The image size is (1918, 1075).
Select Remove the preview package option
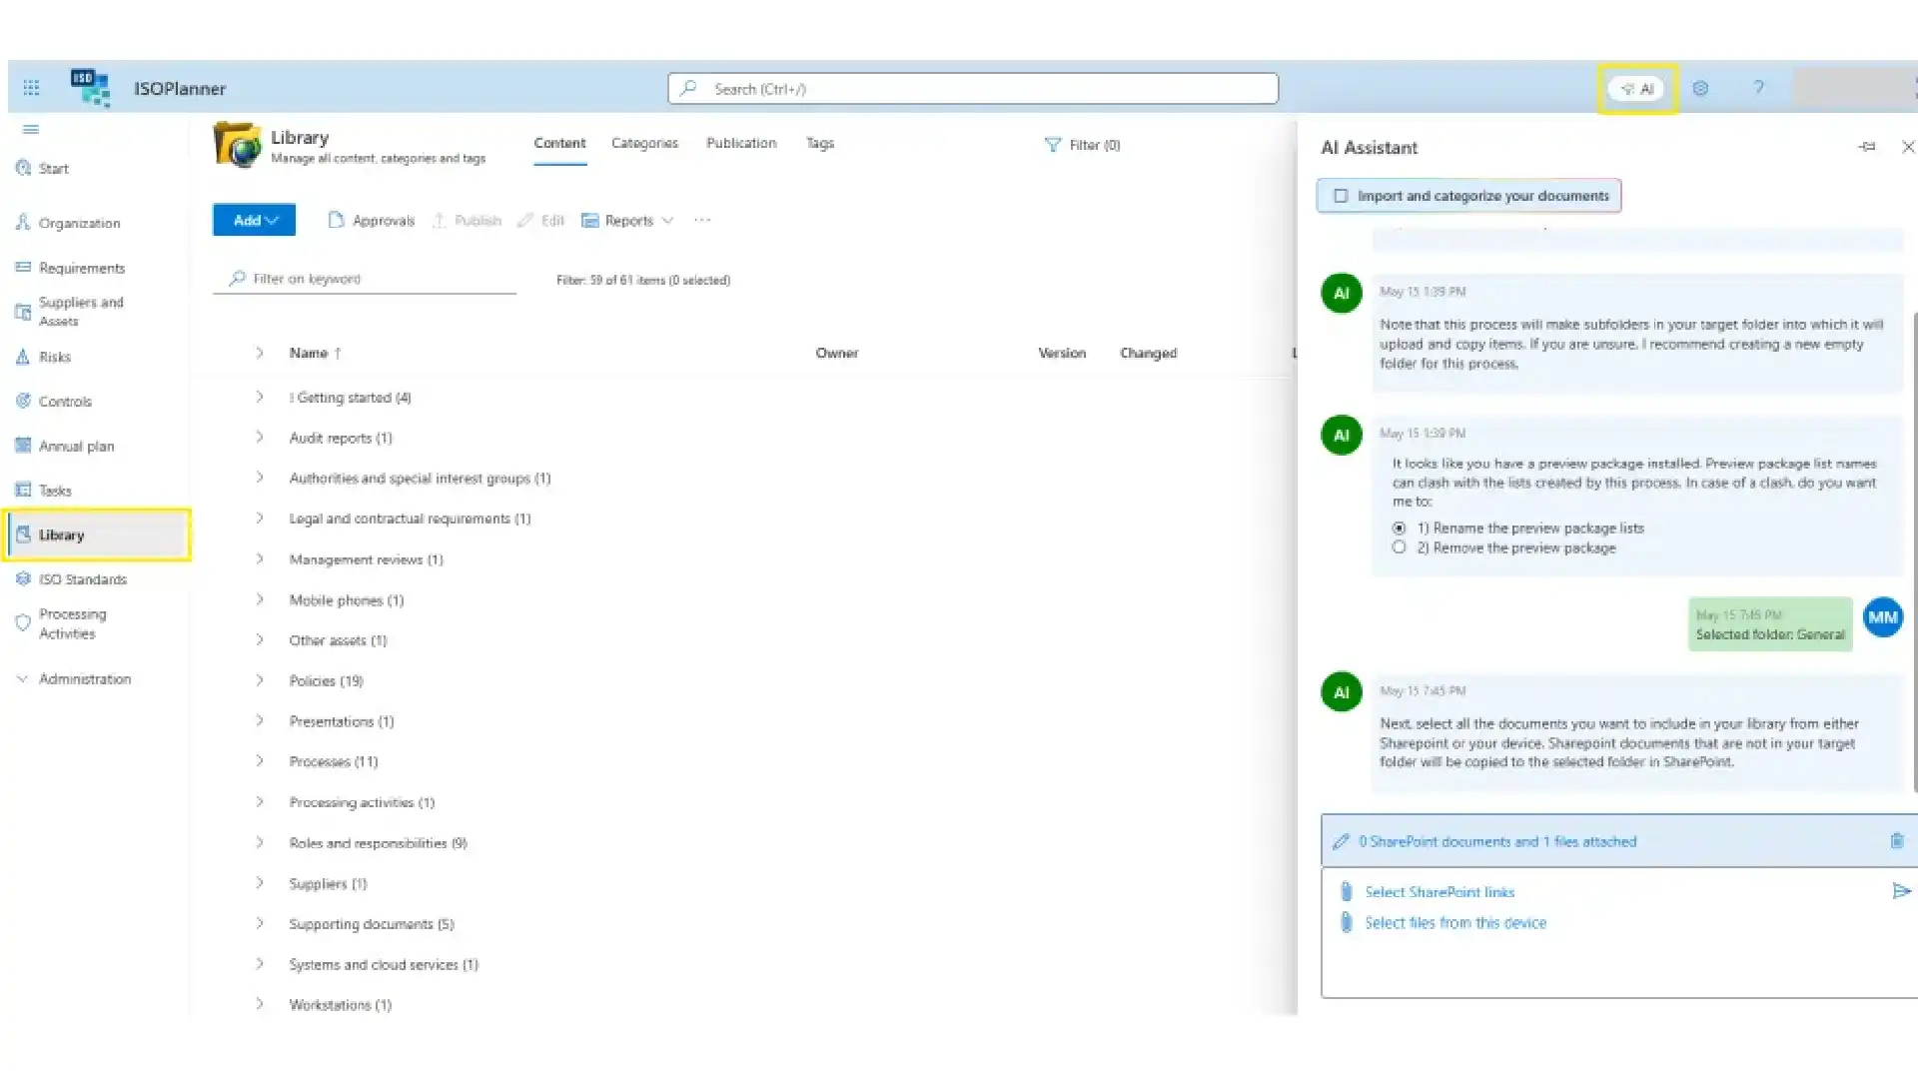(x=1399, y=547)
